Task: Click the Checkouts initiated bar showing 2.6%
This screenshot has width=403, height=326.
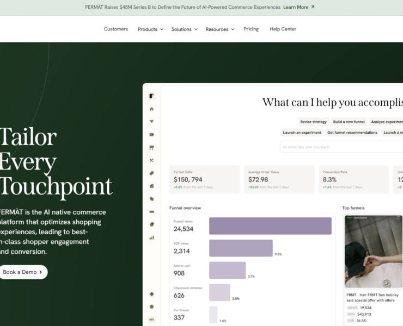Action: point(219,292)
